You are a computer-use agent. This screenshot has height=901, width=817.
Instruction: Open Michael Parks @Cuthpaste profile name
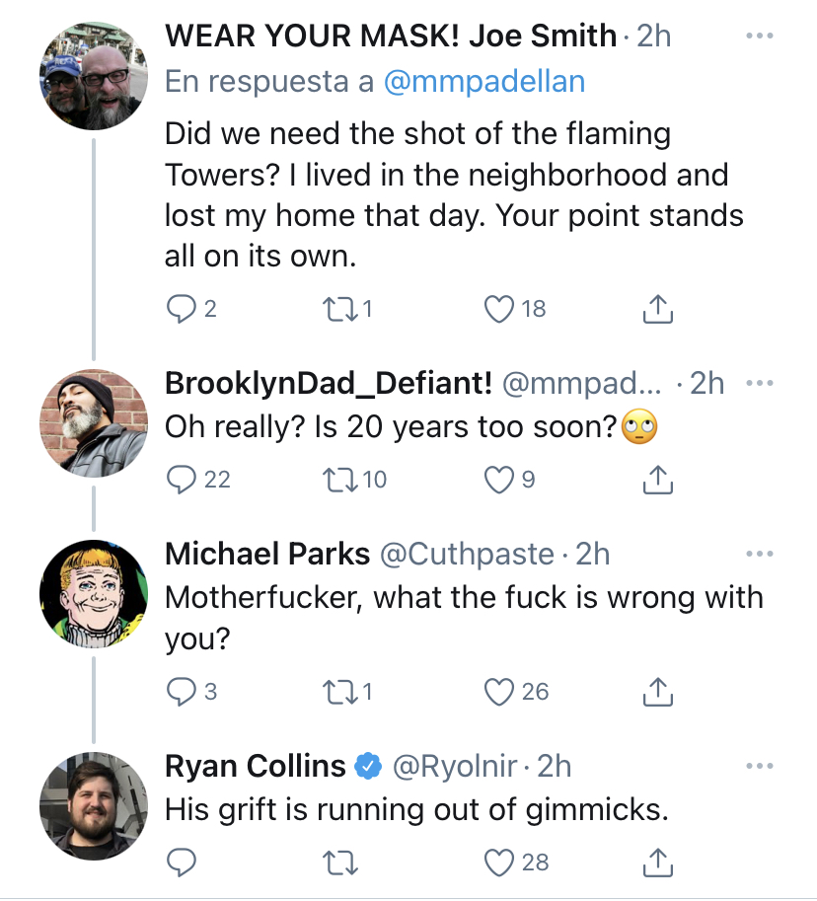(265, 555)
